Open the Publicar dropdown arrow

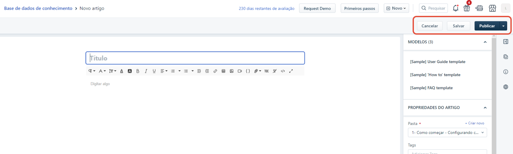click(503, 26)
